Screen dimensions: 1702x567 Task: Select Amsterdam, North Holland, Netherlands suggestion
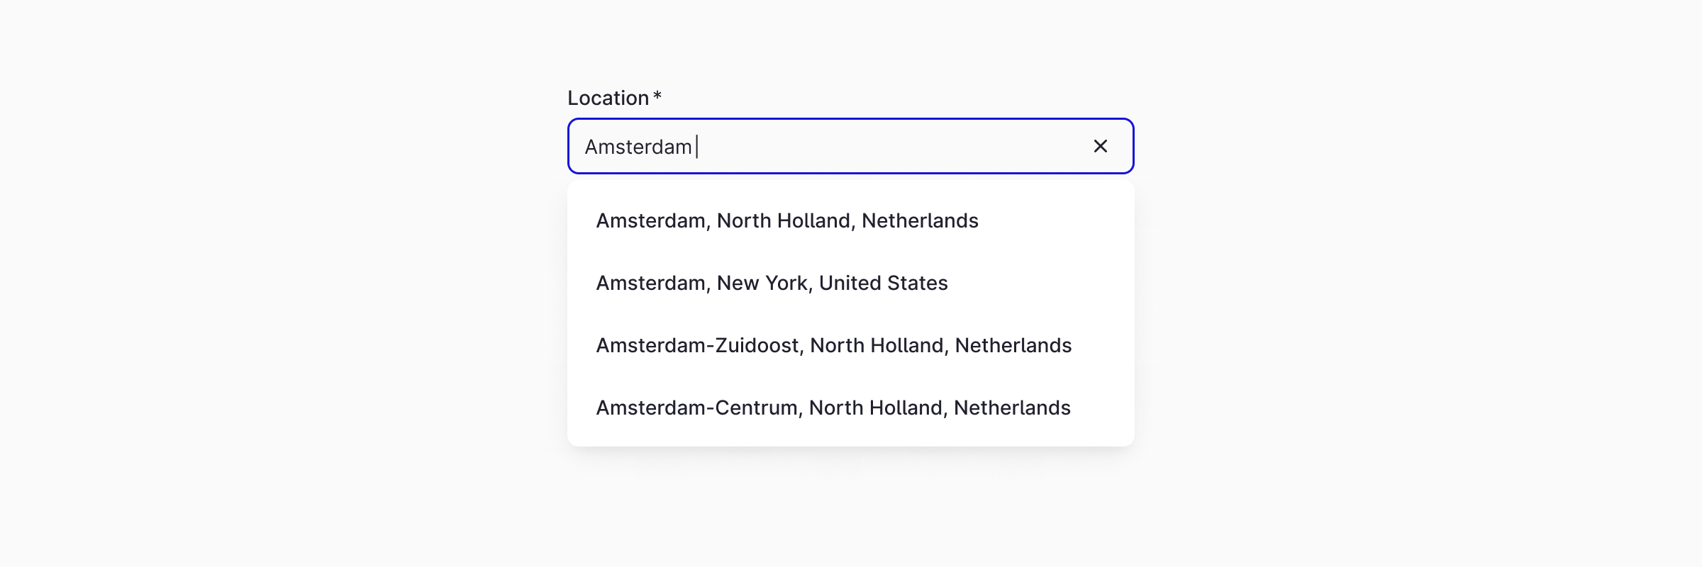(787, 221)
